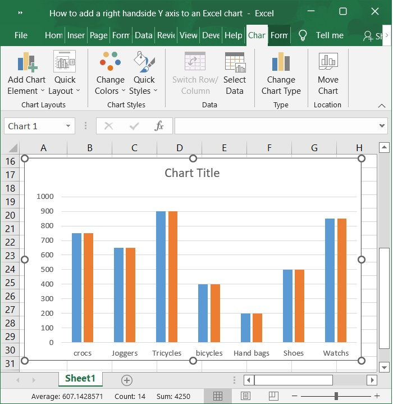Click Sum: 4250 in status bar
393x404 pixels.
point(173,396)
